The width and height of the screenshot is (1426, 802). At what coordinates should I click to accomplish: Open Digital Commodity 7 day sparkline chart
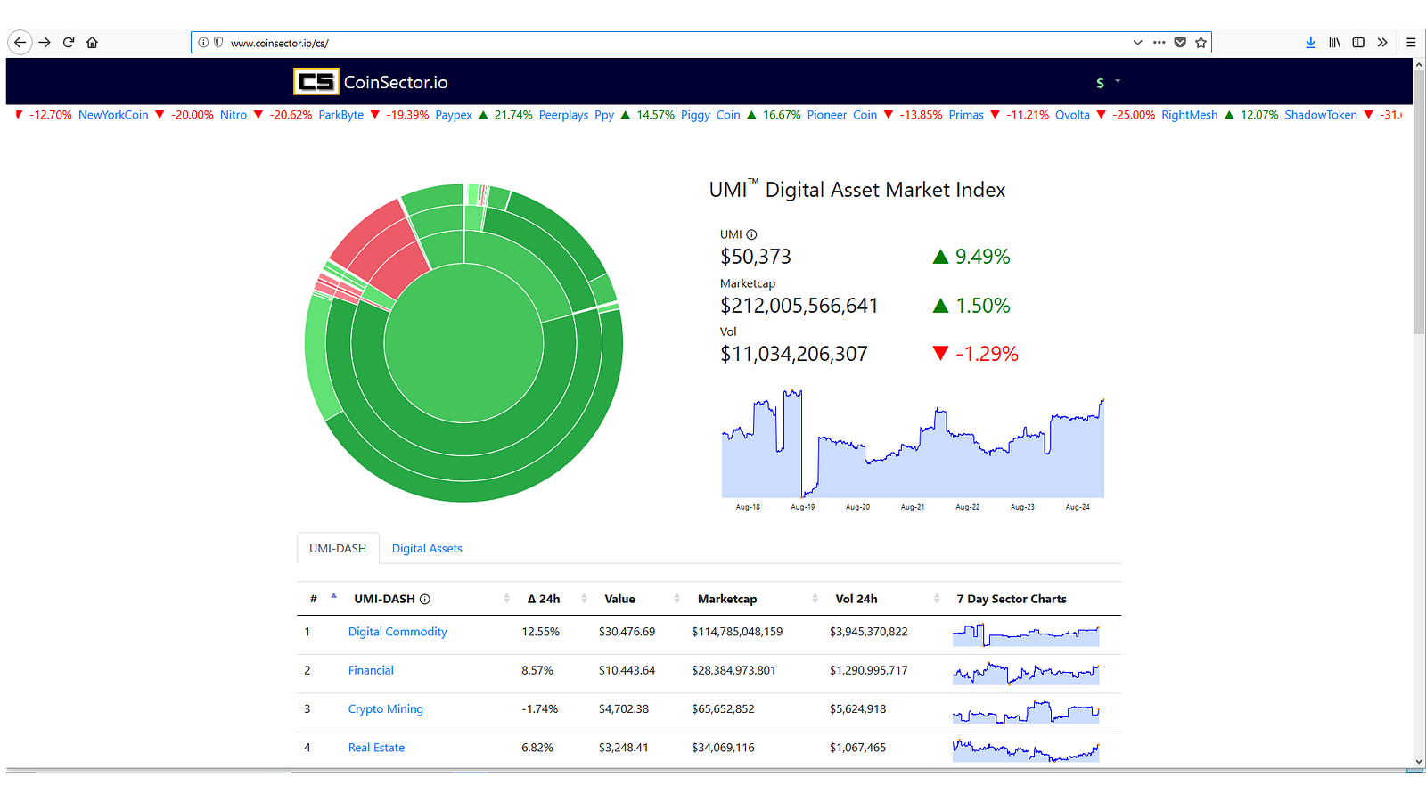click(x=1026, y=634)
